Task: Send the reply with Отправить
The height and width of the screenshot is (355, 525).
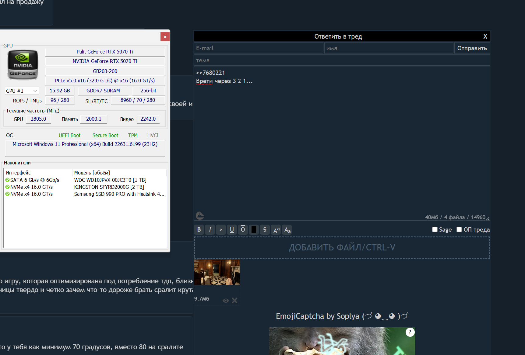Action: point(472,48)
